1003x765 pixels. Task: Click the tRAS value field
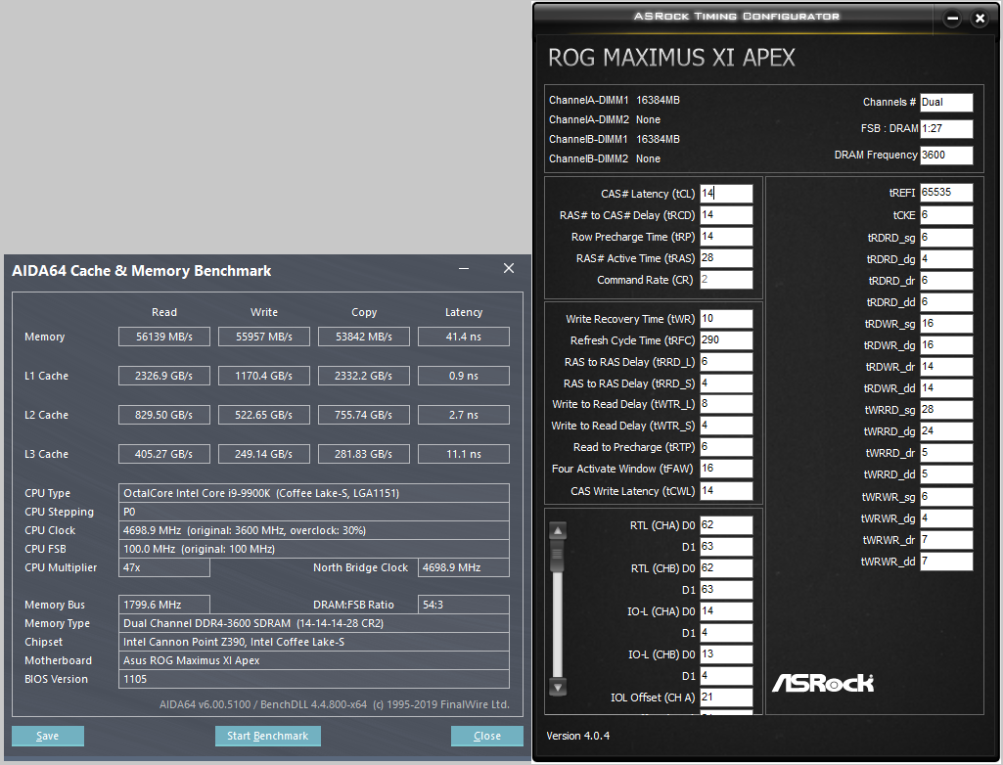[x=726, y=258]
